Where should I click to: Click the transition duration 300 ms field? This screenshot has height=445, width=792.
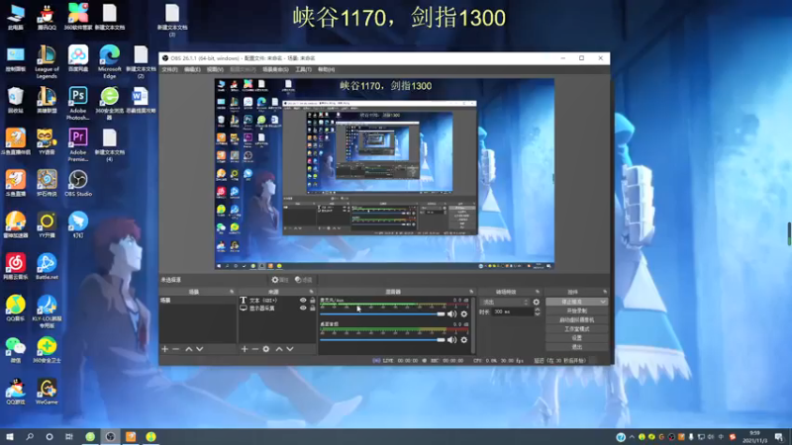point(512,311)
